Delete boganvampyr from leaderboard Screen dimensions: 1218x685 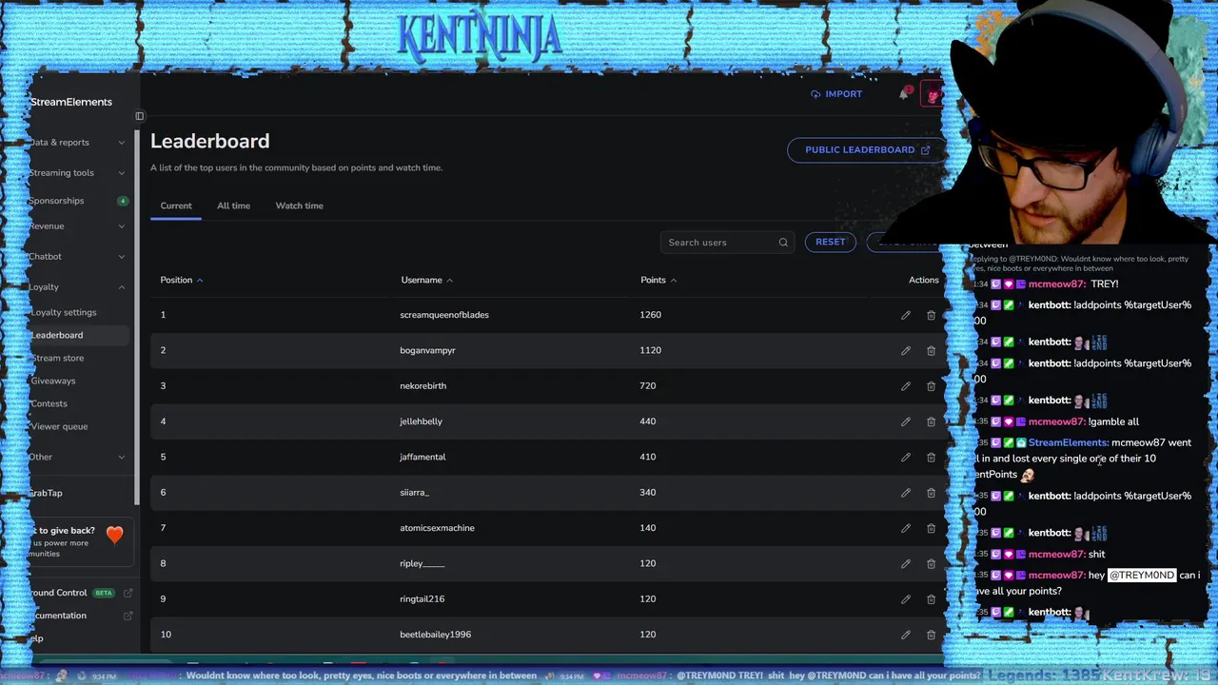click(x=931, y=350)
